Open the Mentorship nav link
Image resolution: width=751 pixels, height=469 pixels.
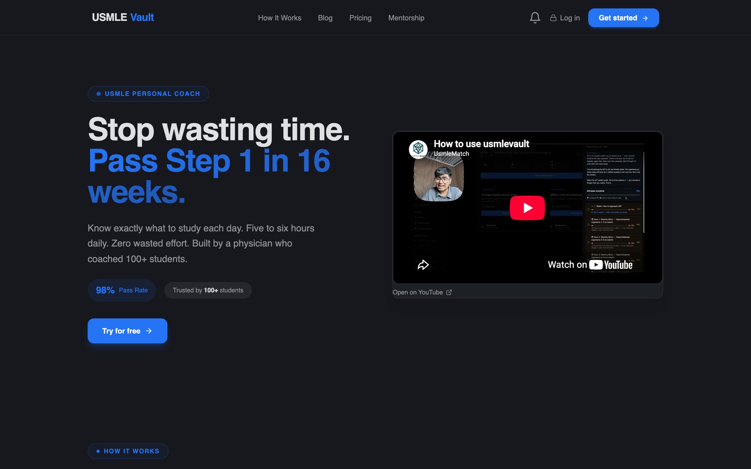[406, 18]
